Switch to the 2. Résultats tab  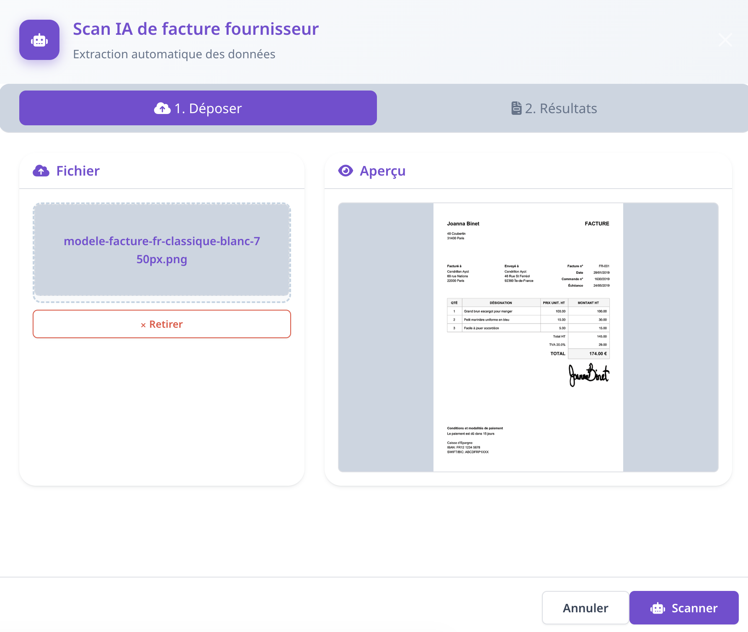click(x=554, y=108)
